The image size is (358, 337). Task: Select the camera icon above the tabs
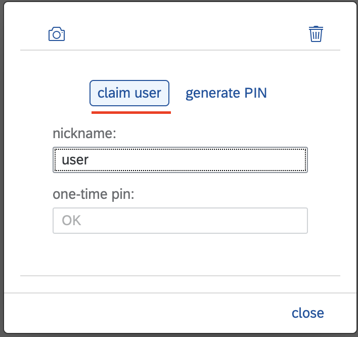[x=57, y=34]
